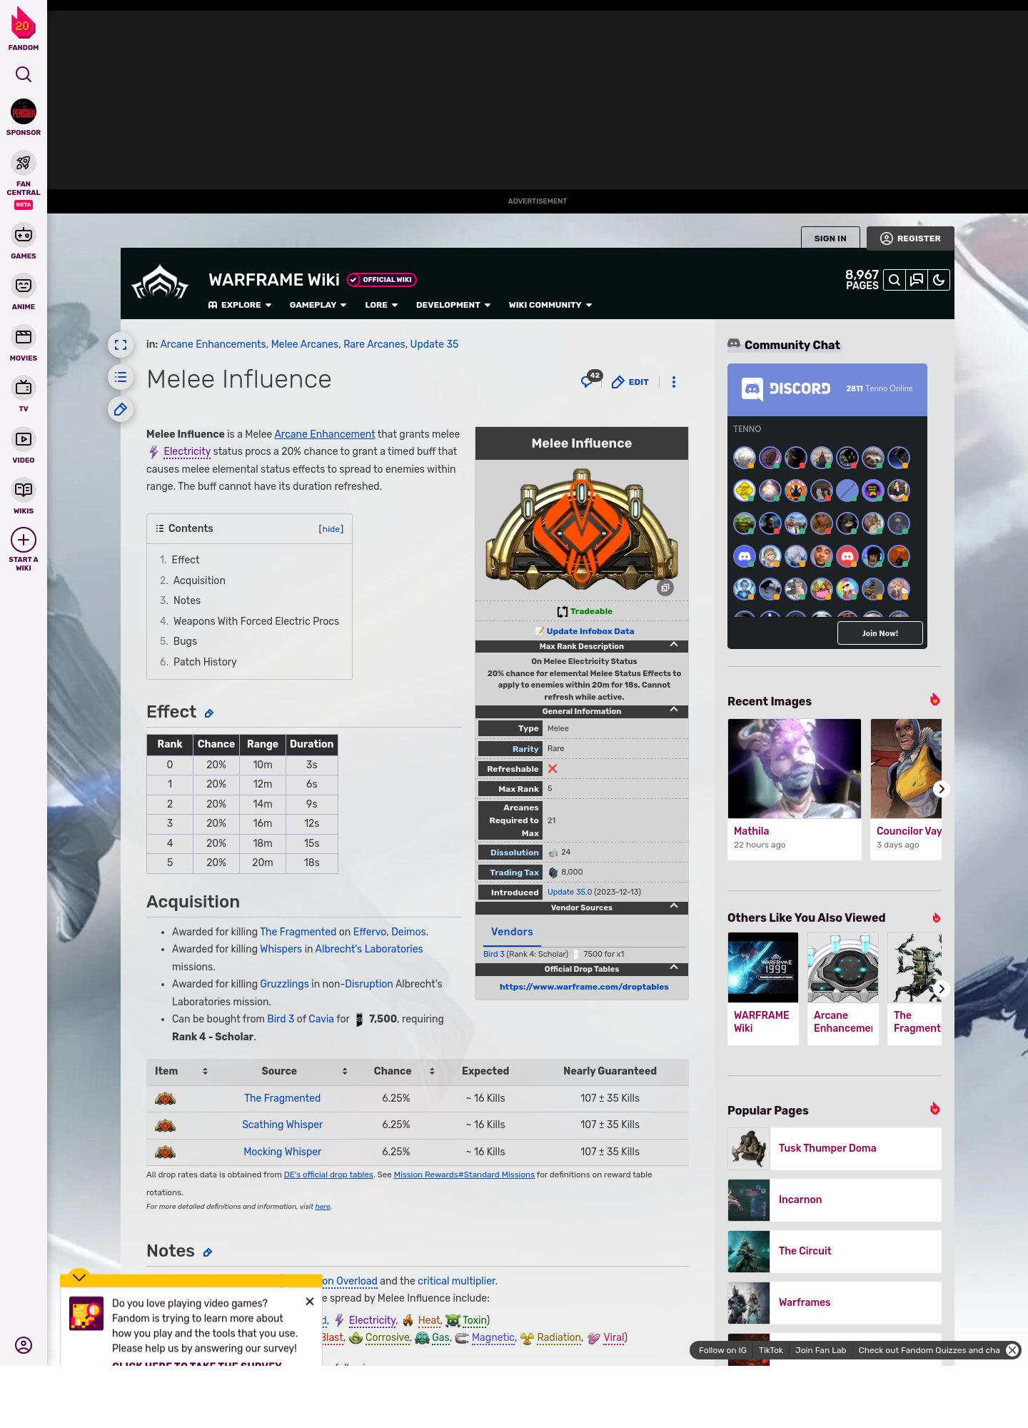Viewport: 1028px width, 1428px height.
Task: Open user profile icon in sidebar
Action: [24, 1345]
